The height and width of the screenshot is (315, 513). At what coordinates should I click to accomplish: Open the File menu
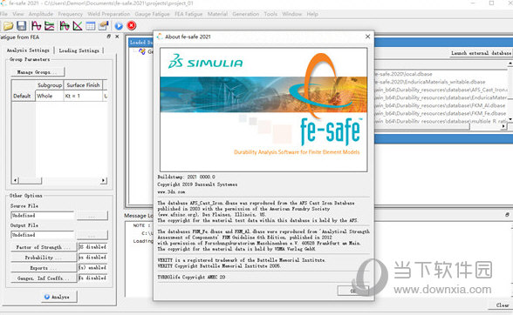coord(3,14)
